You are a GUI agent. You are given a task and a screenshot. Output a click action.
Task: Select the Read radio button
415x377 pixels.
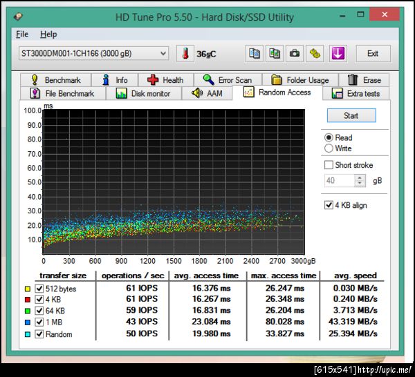[329, 137]
